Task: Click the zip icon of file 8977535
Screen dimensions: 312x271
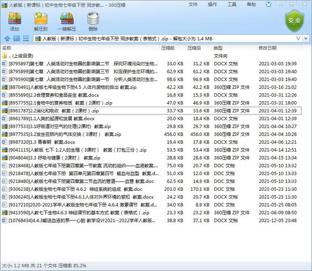Action: pos(4,134)
